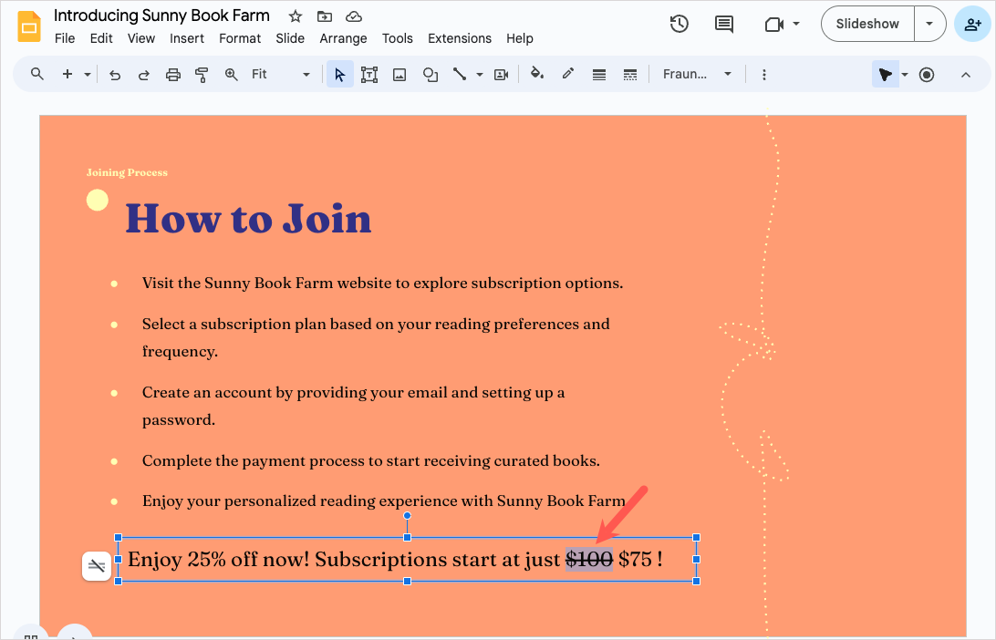Choose the select arrow cursor tool
The width and height of the screenshot is (996, 640).
click(340, 75)
